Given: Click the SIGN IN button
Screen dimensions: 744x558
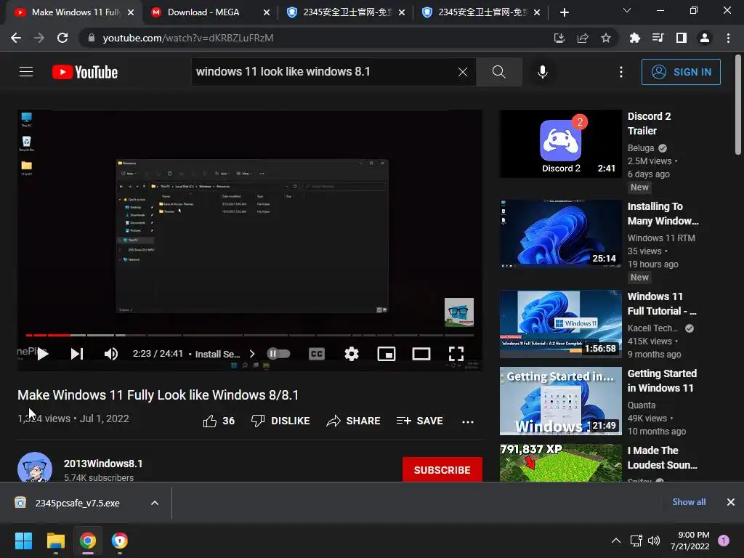Looking at the screenshot, I should point(681,72).
